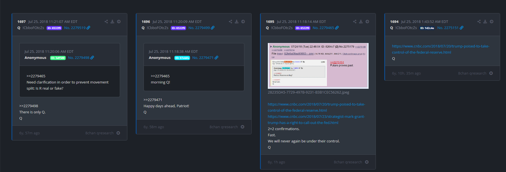The image size is (506, 172).
Task: Click link icon beside No. 2279465
Action: tap(337, 28)
